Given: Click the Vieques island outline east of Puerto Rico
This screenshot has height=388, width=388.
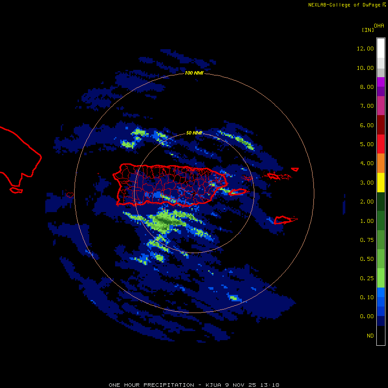Looking at the screenshot, I should pyautogui.click(x=237, y=192).
